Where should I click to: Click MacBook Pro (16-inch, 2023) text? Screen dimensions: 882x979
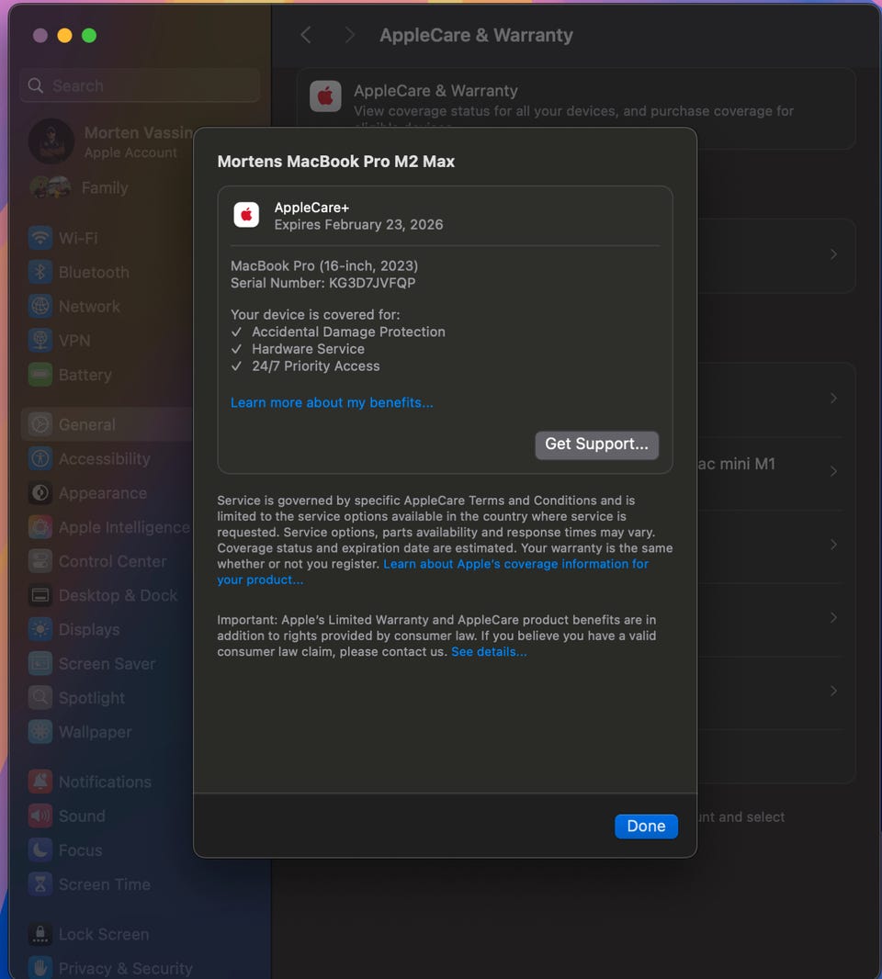[x=324, y=266]
